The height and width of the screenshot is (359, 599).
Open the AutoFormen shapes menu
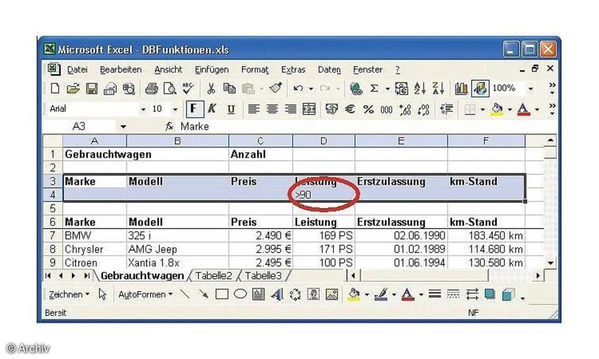145,295
